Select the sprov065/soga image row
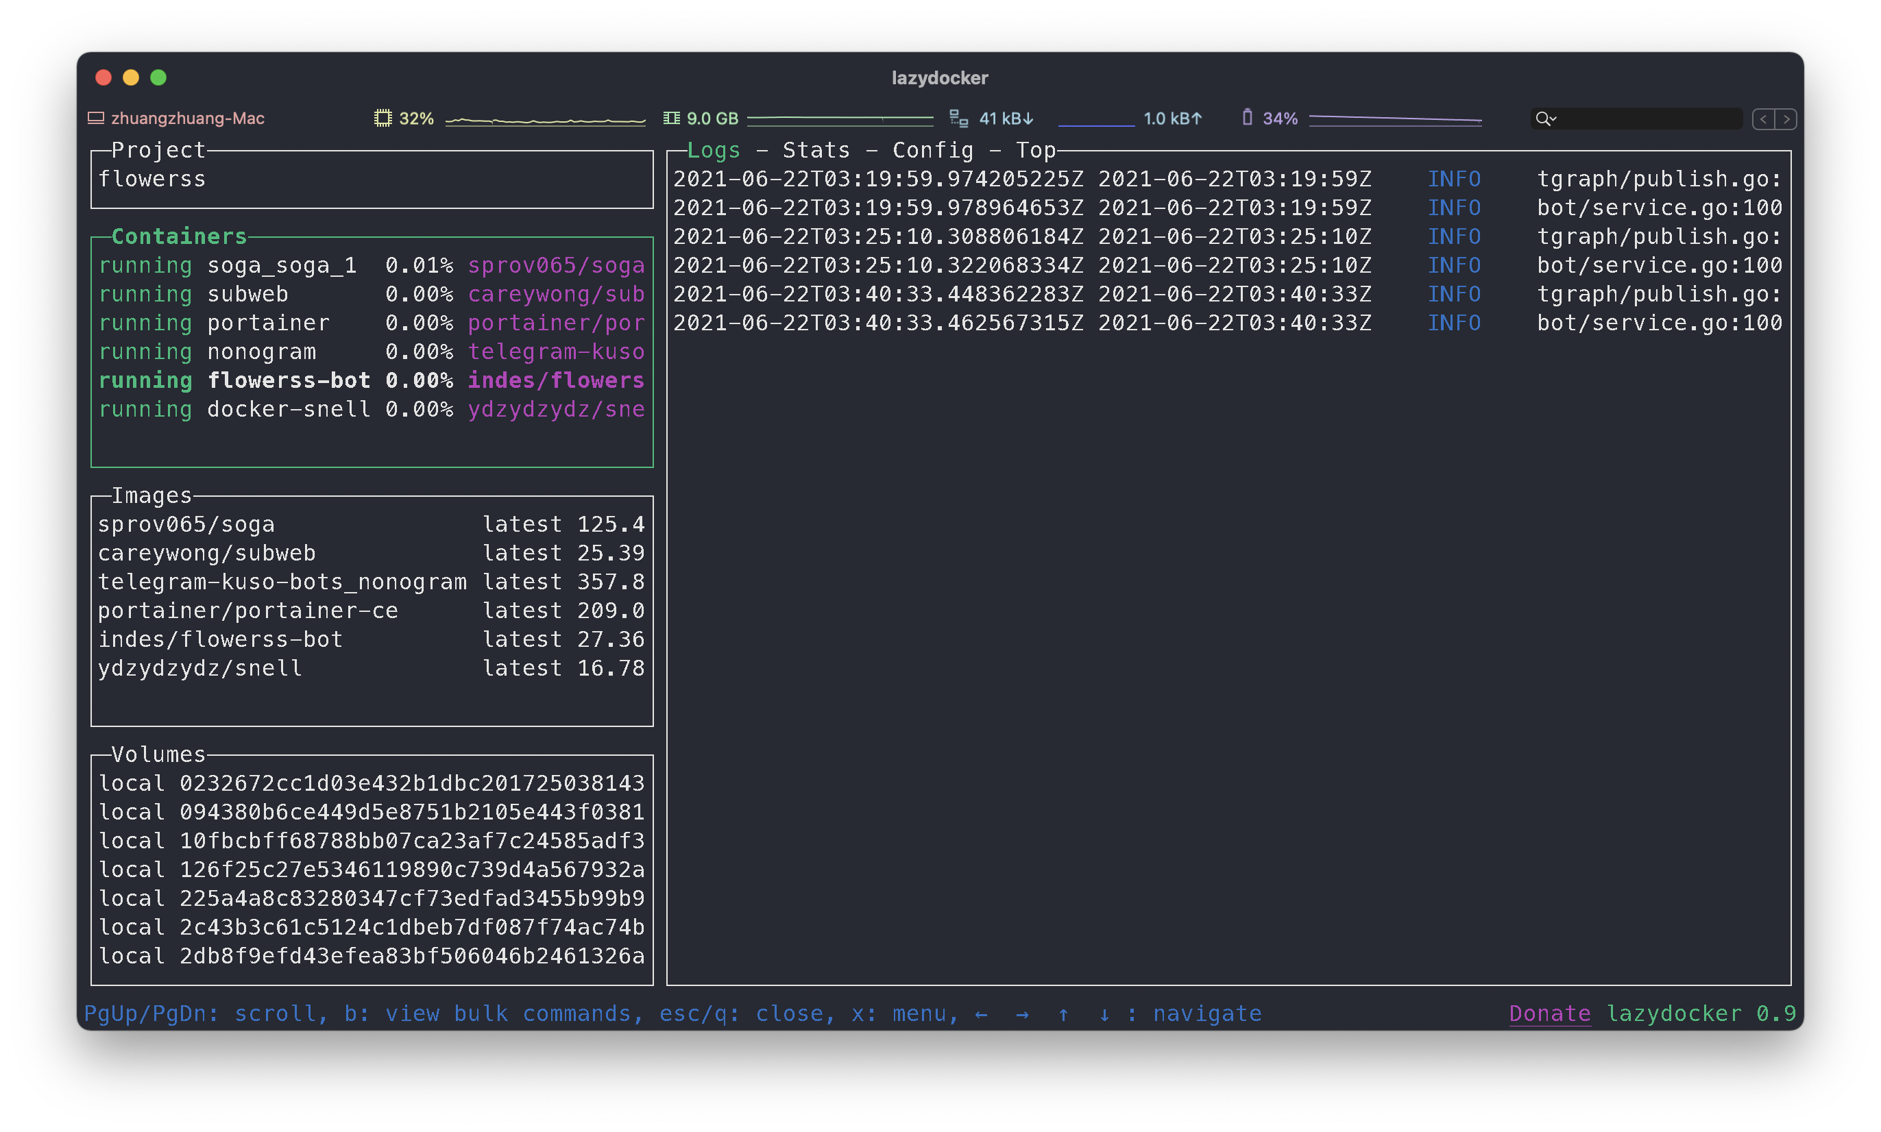Screen dimensions: 1881x1132 click(372, 525)
